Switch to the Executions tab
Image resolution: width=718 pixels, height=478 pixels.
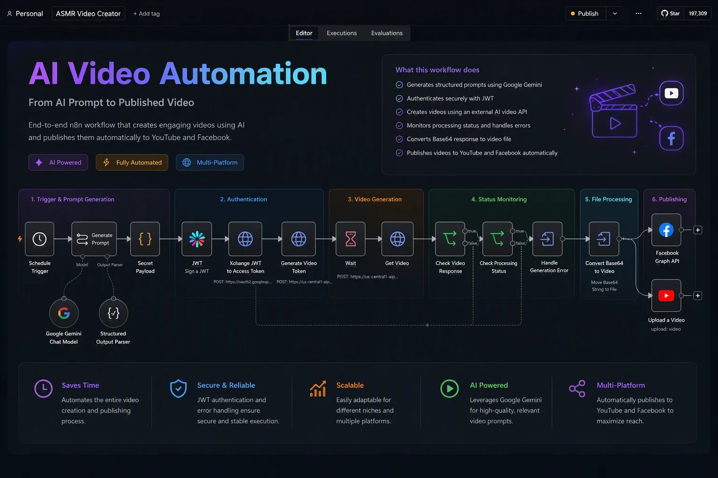[342, 33]
